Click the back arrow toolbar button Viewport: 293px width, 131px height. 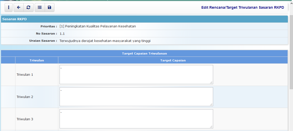click(x=18, y=7)
